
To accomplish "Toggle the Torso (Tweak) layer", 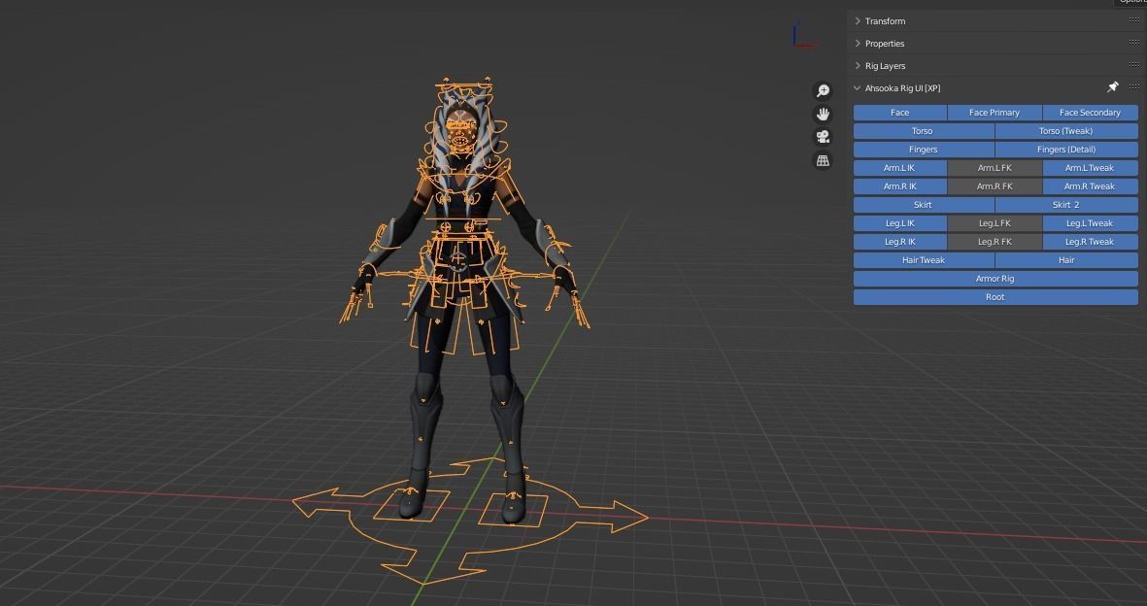I will [x=1066, y=131].
